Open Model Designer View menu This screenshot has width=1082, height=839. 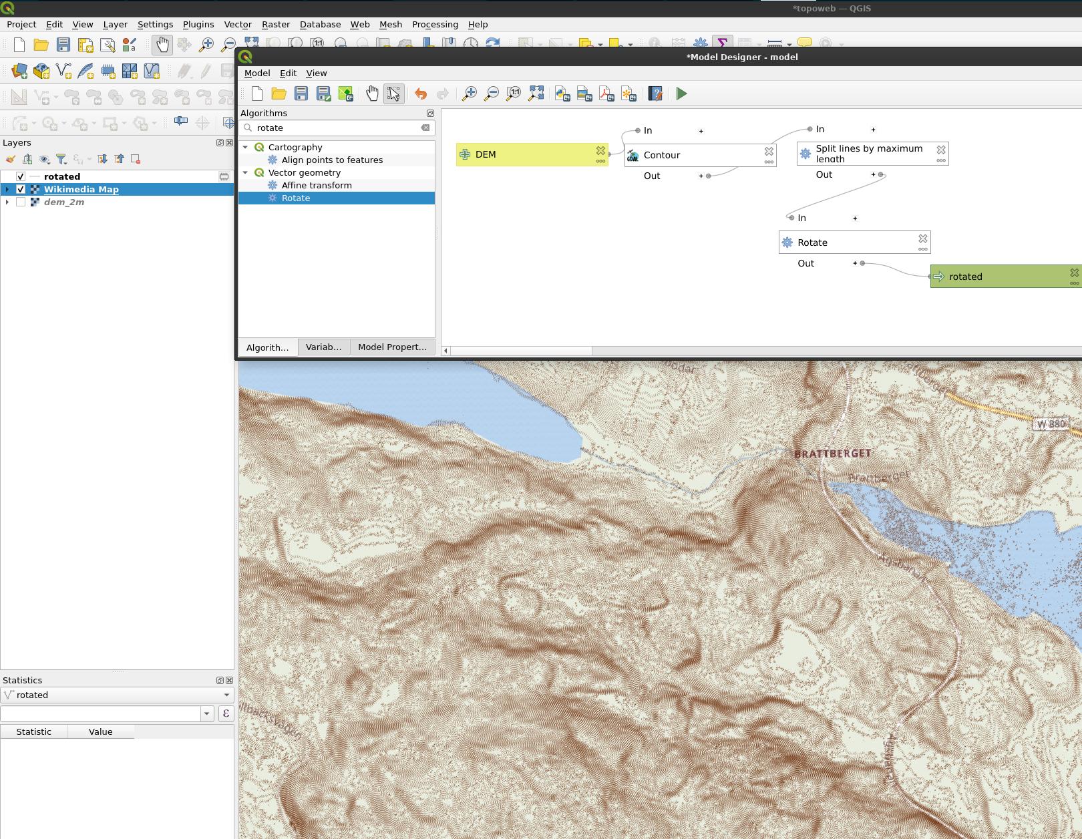click(x=317, y=73)
